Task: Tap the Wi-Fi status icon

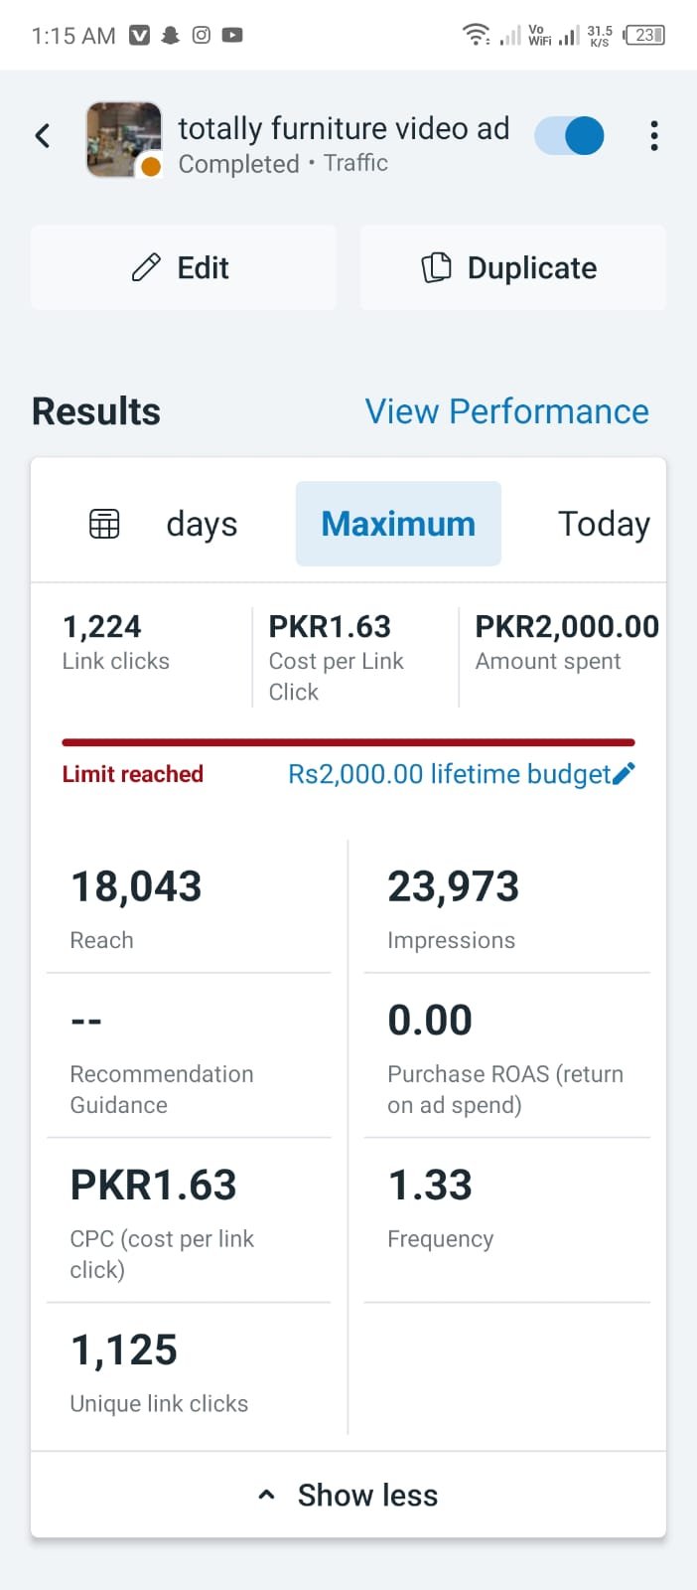Action: (x=476, y=36)
